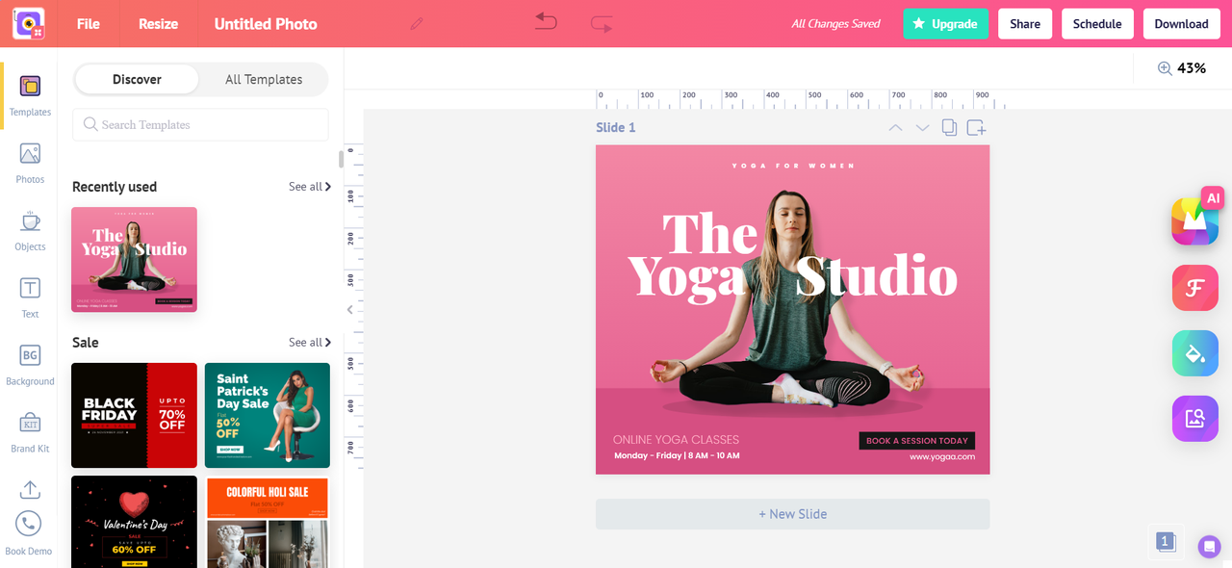Click the + New Slide button

click(x=792, y=514)
